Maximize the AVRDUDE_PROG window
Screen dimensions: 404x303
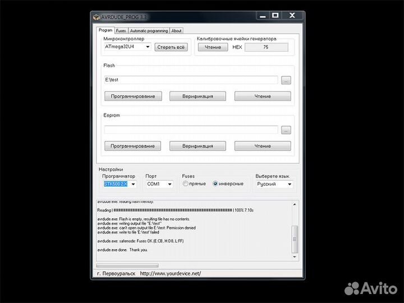275,16
